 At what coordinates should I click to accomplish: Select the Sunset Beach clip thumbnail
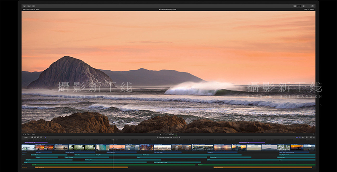tap(117, 147)
